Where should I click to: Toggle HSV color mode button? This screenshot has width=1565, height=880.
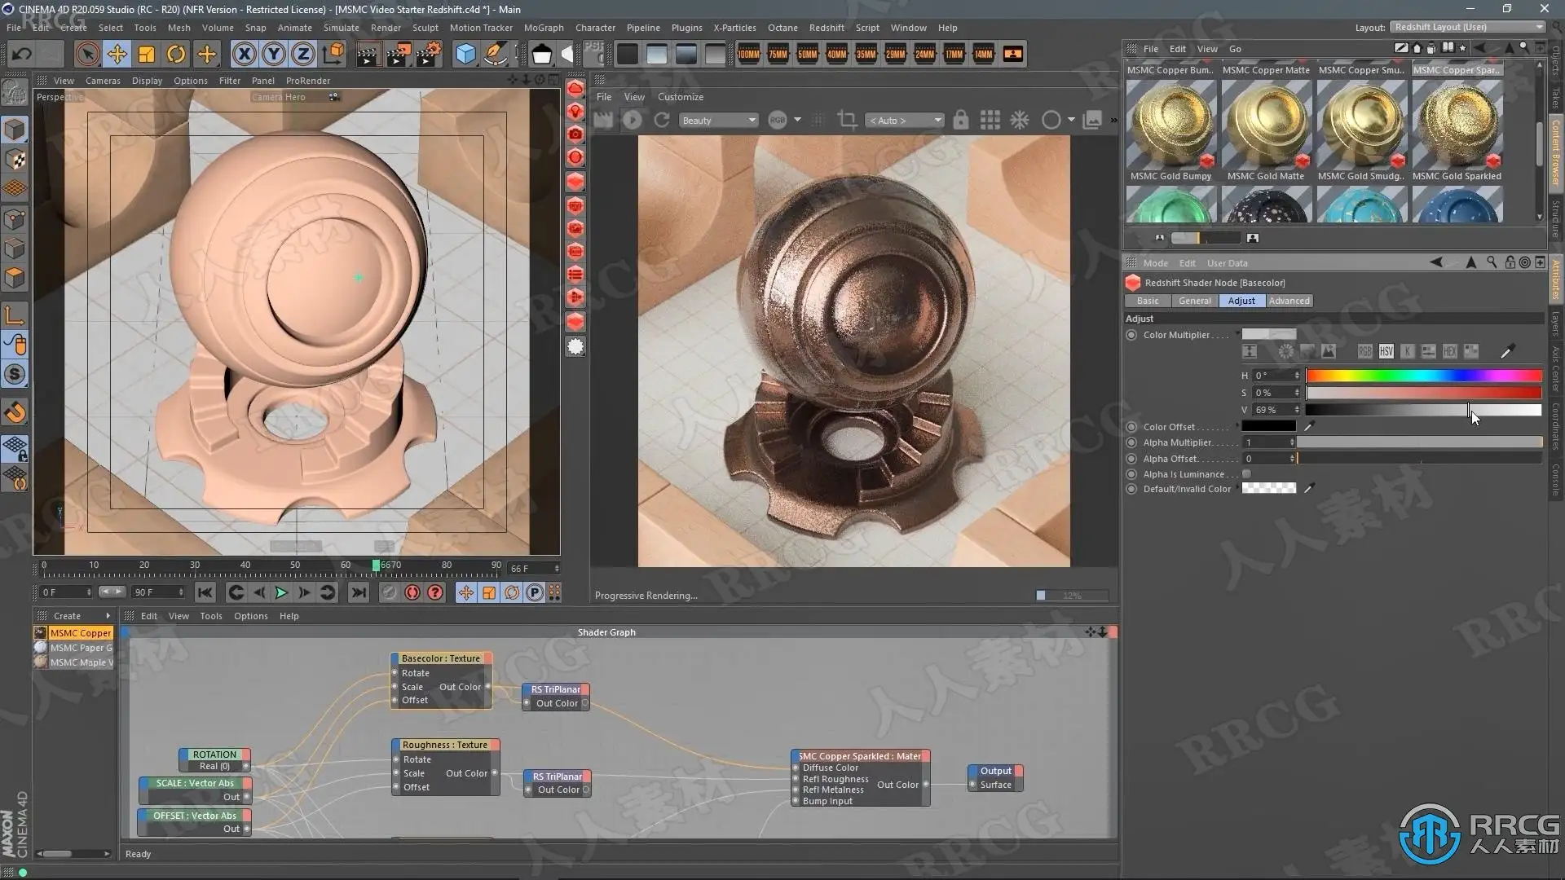pos(1386,352)
